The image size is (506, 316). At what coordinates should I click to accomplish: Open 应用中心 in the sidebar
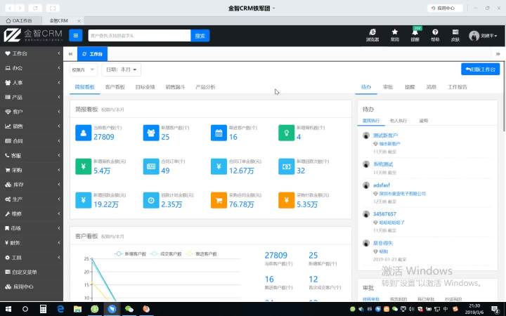(x=32, y=287)
